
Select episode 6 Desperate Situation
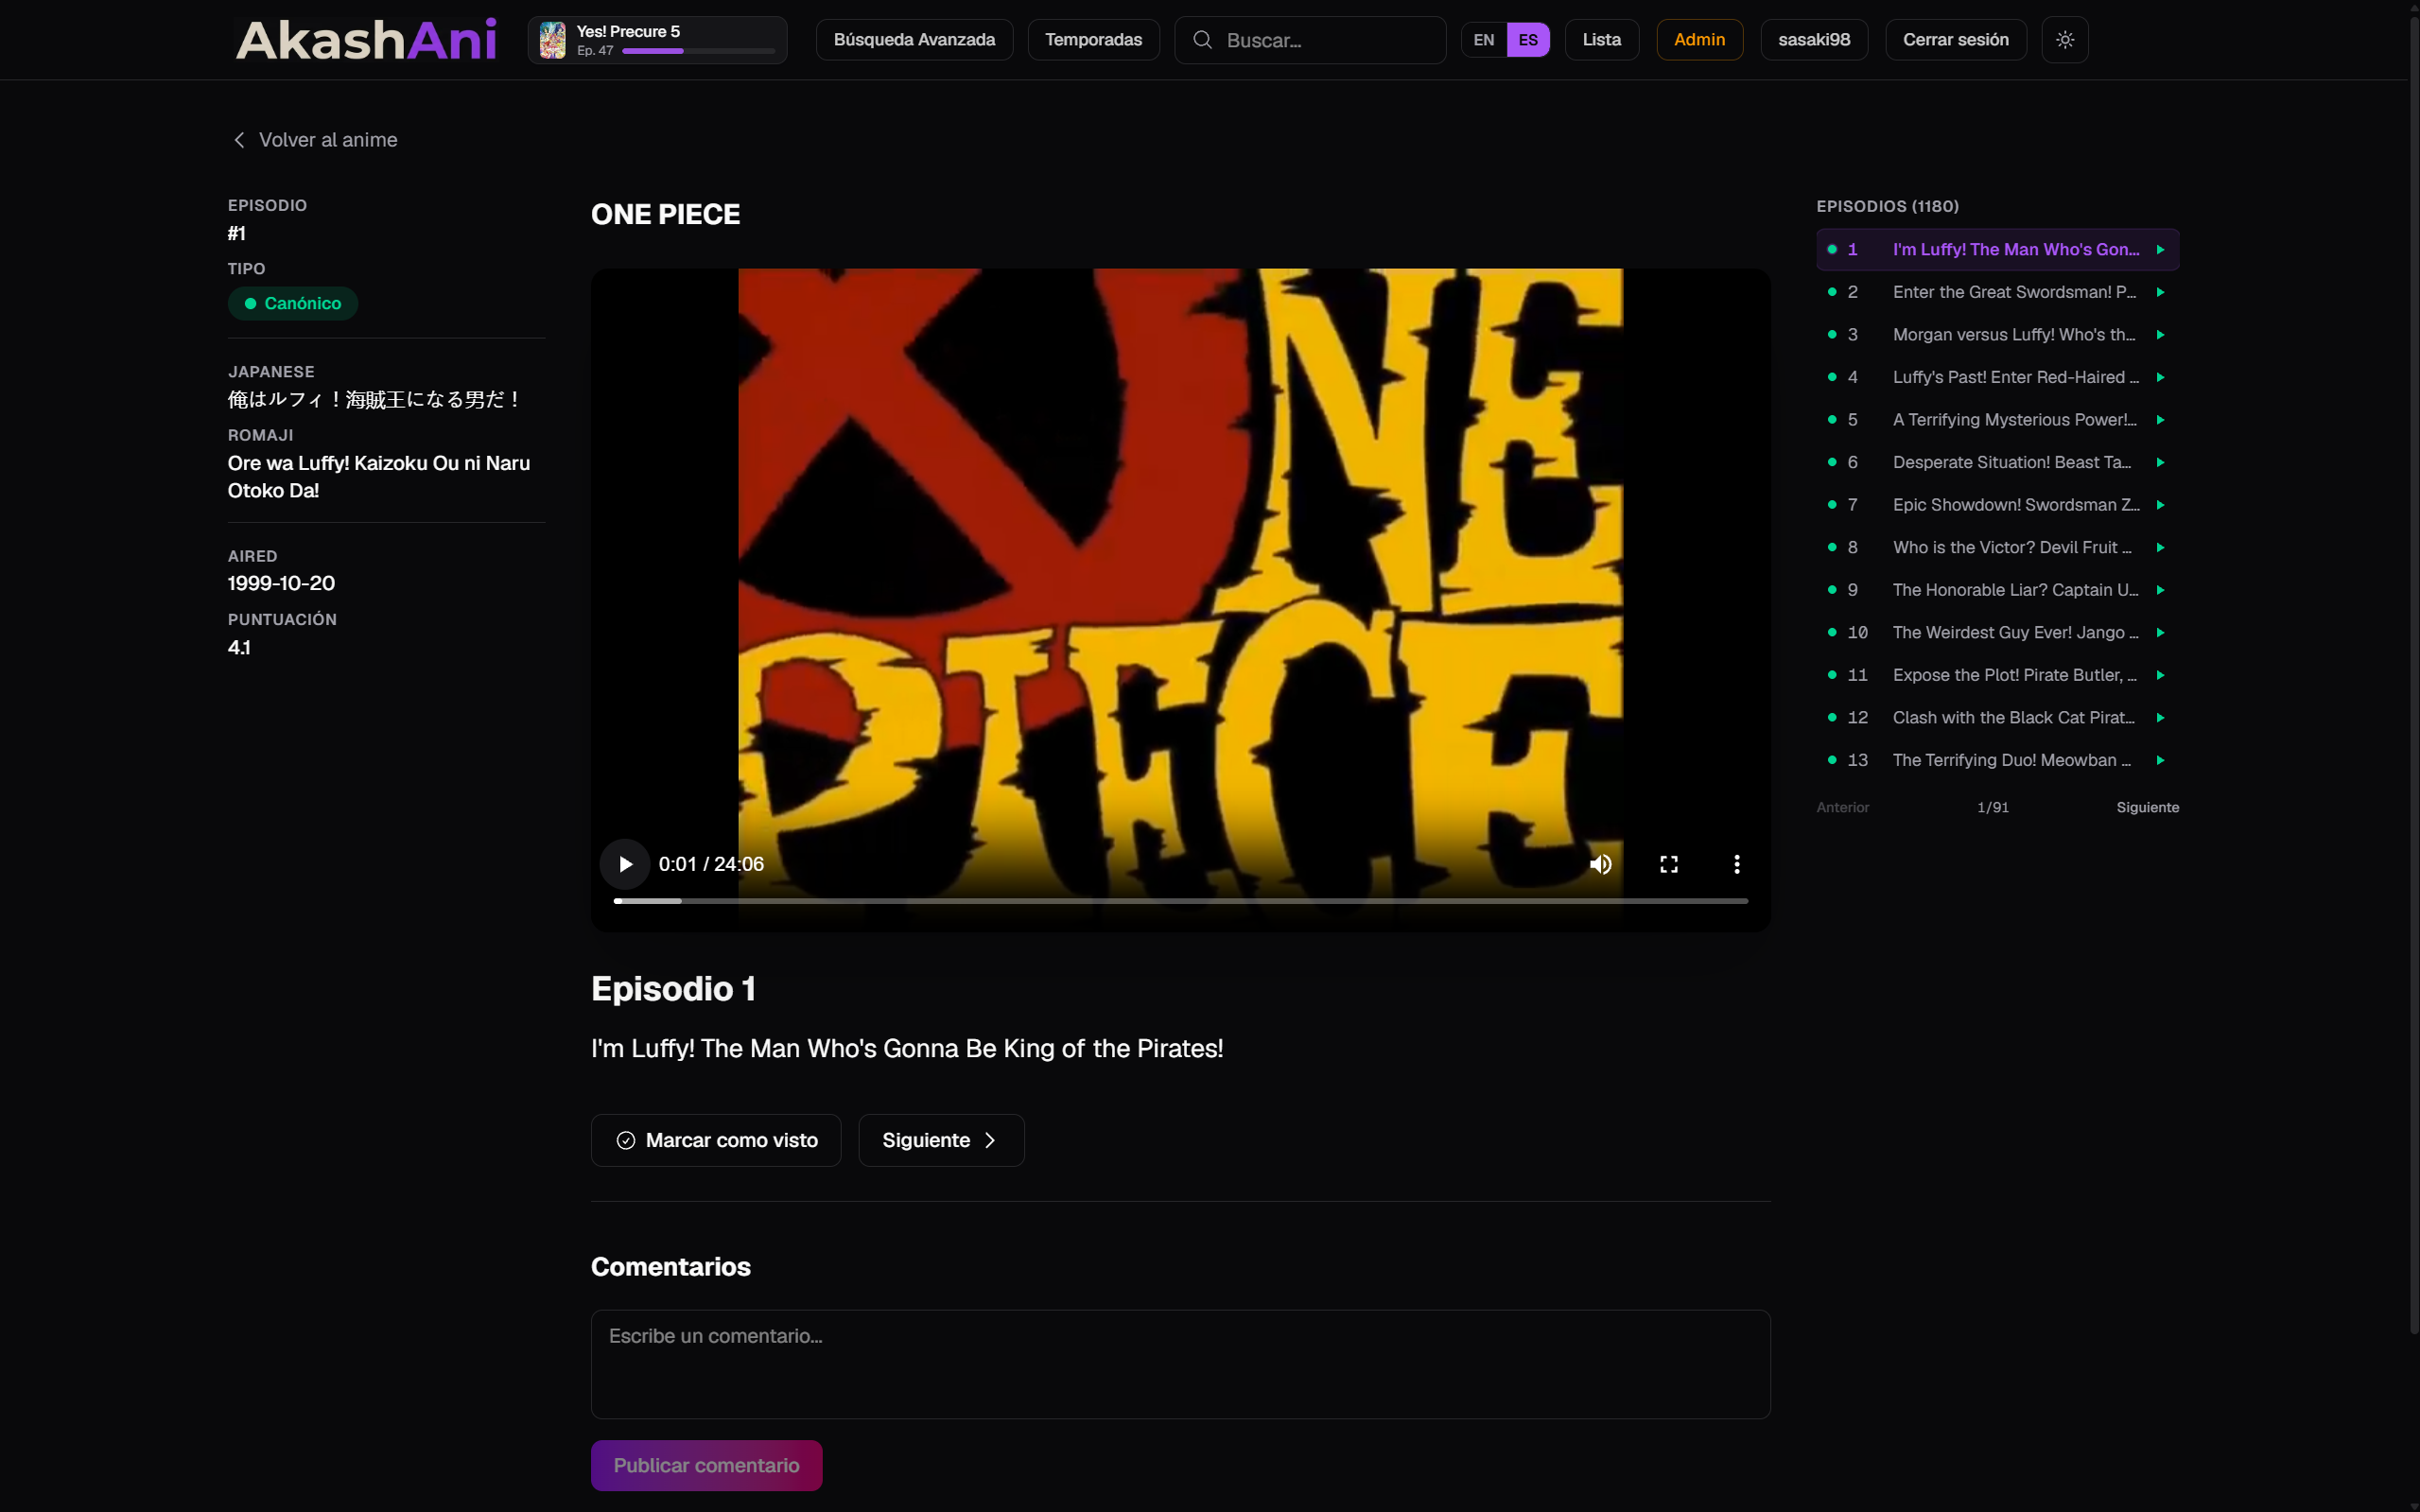click(1997, 462)
